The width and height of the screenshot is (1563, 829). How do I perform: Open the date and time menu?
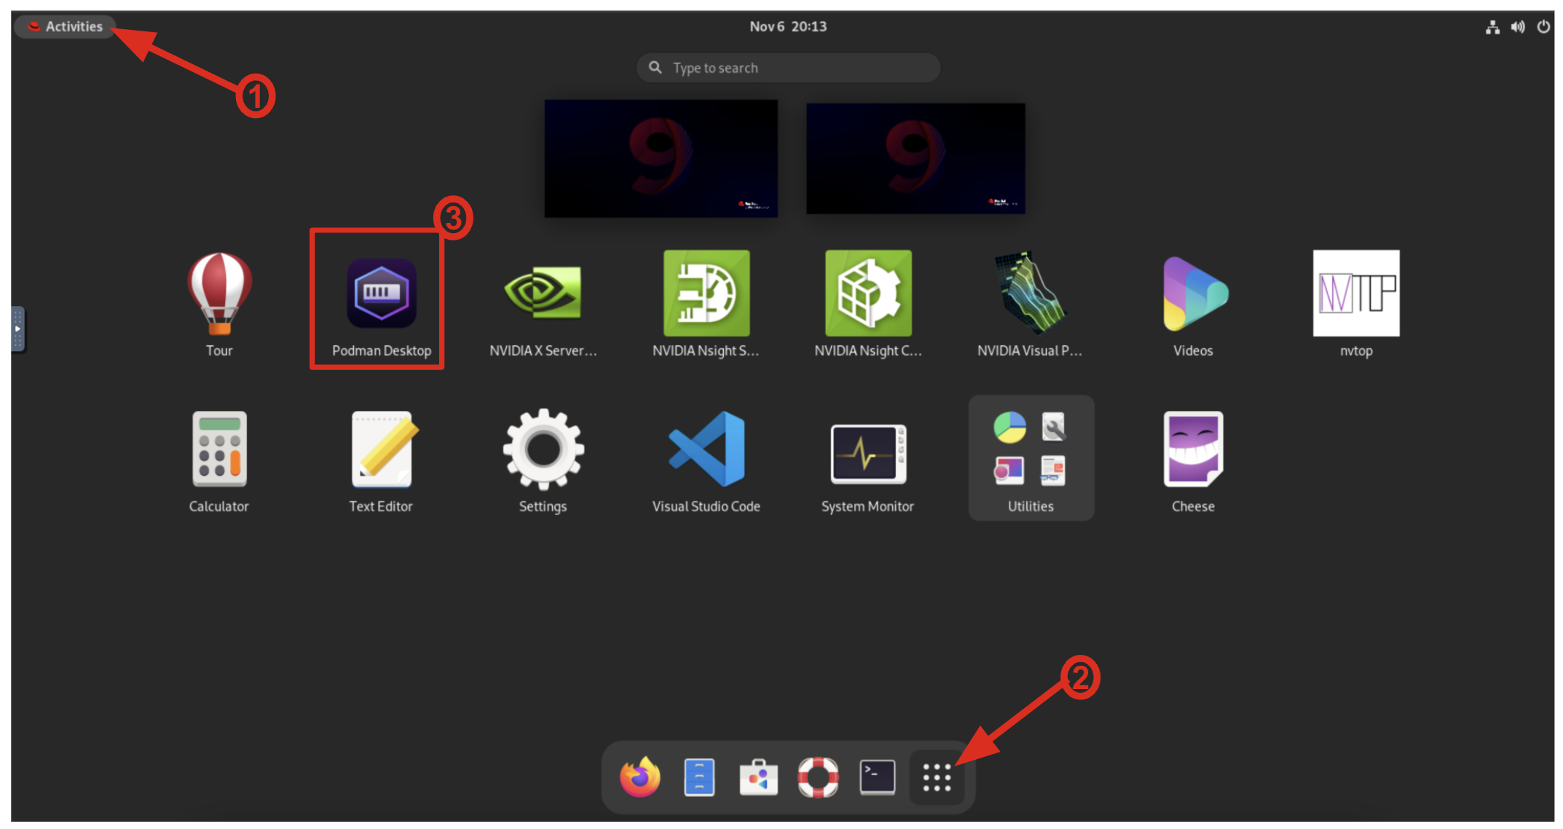[x=788, y=27]
